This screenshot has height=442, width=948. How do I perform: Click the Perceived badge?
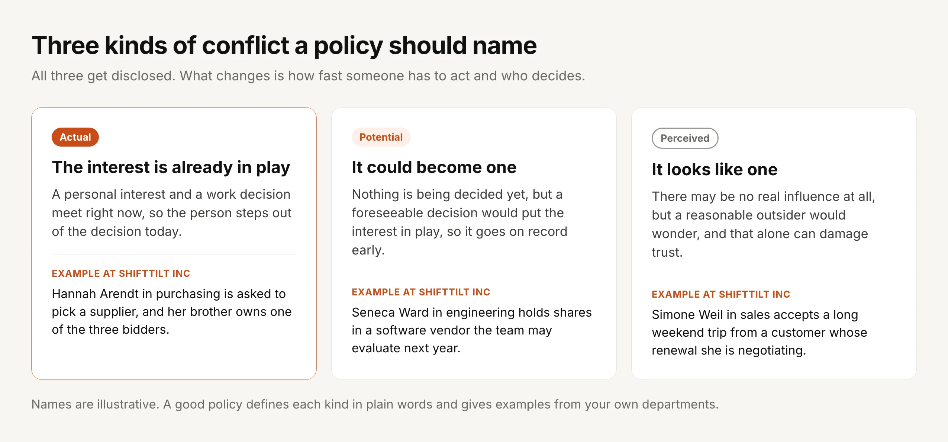(x=685, y=138)
